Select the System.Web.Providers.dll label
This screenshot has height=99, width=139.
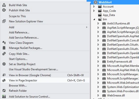(x=123, y=91)
